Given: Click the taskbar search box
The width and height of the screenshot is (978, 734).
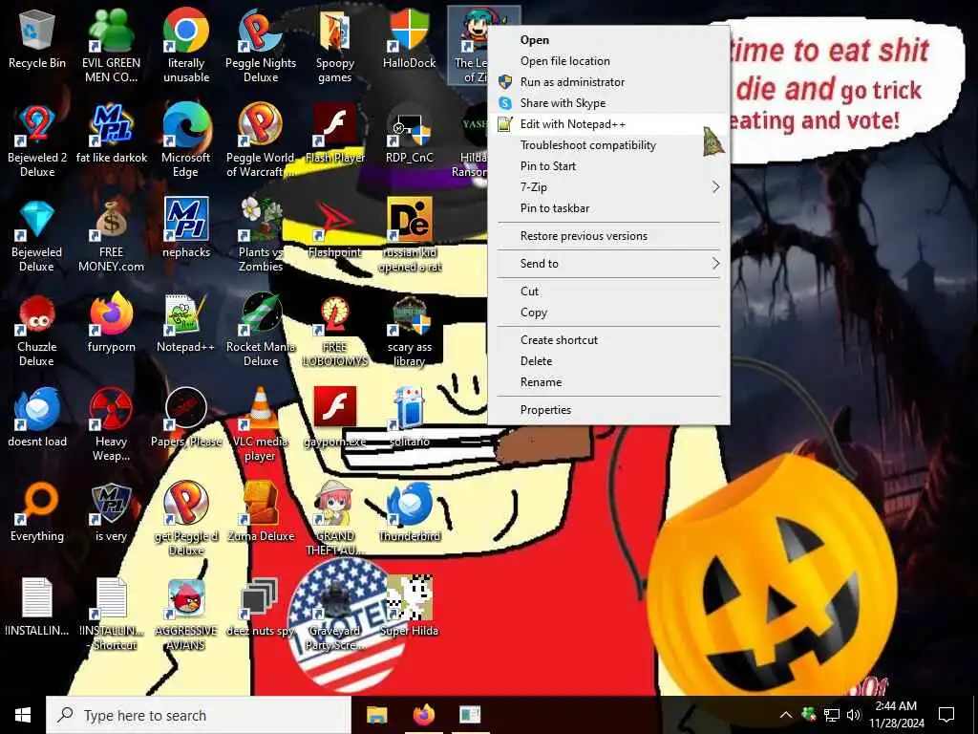Looking at the screenshot, I should [x=199, y=715].
